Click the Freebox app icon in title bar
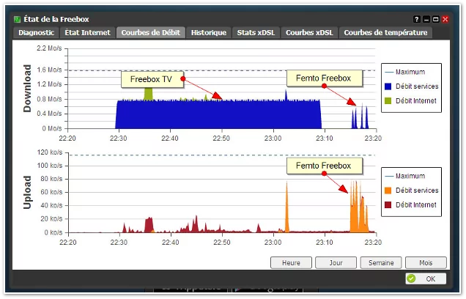The image size is (466, 299). point(18,19)
